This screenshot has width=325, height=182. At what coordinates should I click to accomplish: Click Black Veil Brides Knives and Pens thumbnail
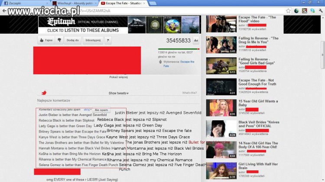[x=221, y=129]
